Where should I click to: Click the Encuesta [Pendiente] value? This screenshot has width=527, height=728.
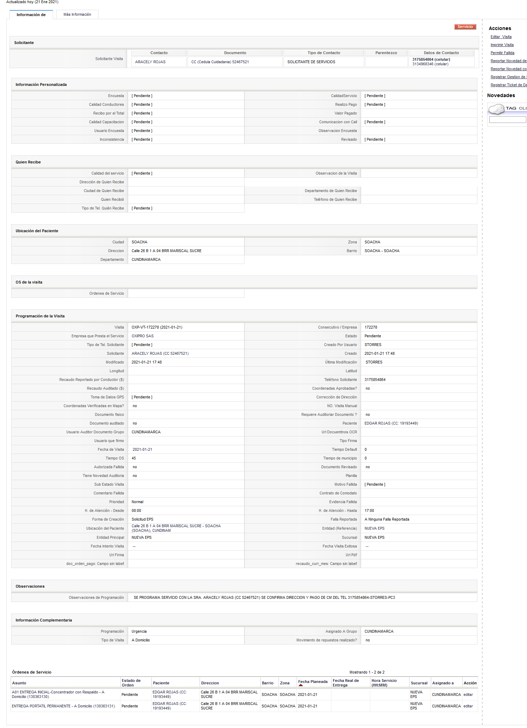point(142,96)
